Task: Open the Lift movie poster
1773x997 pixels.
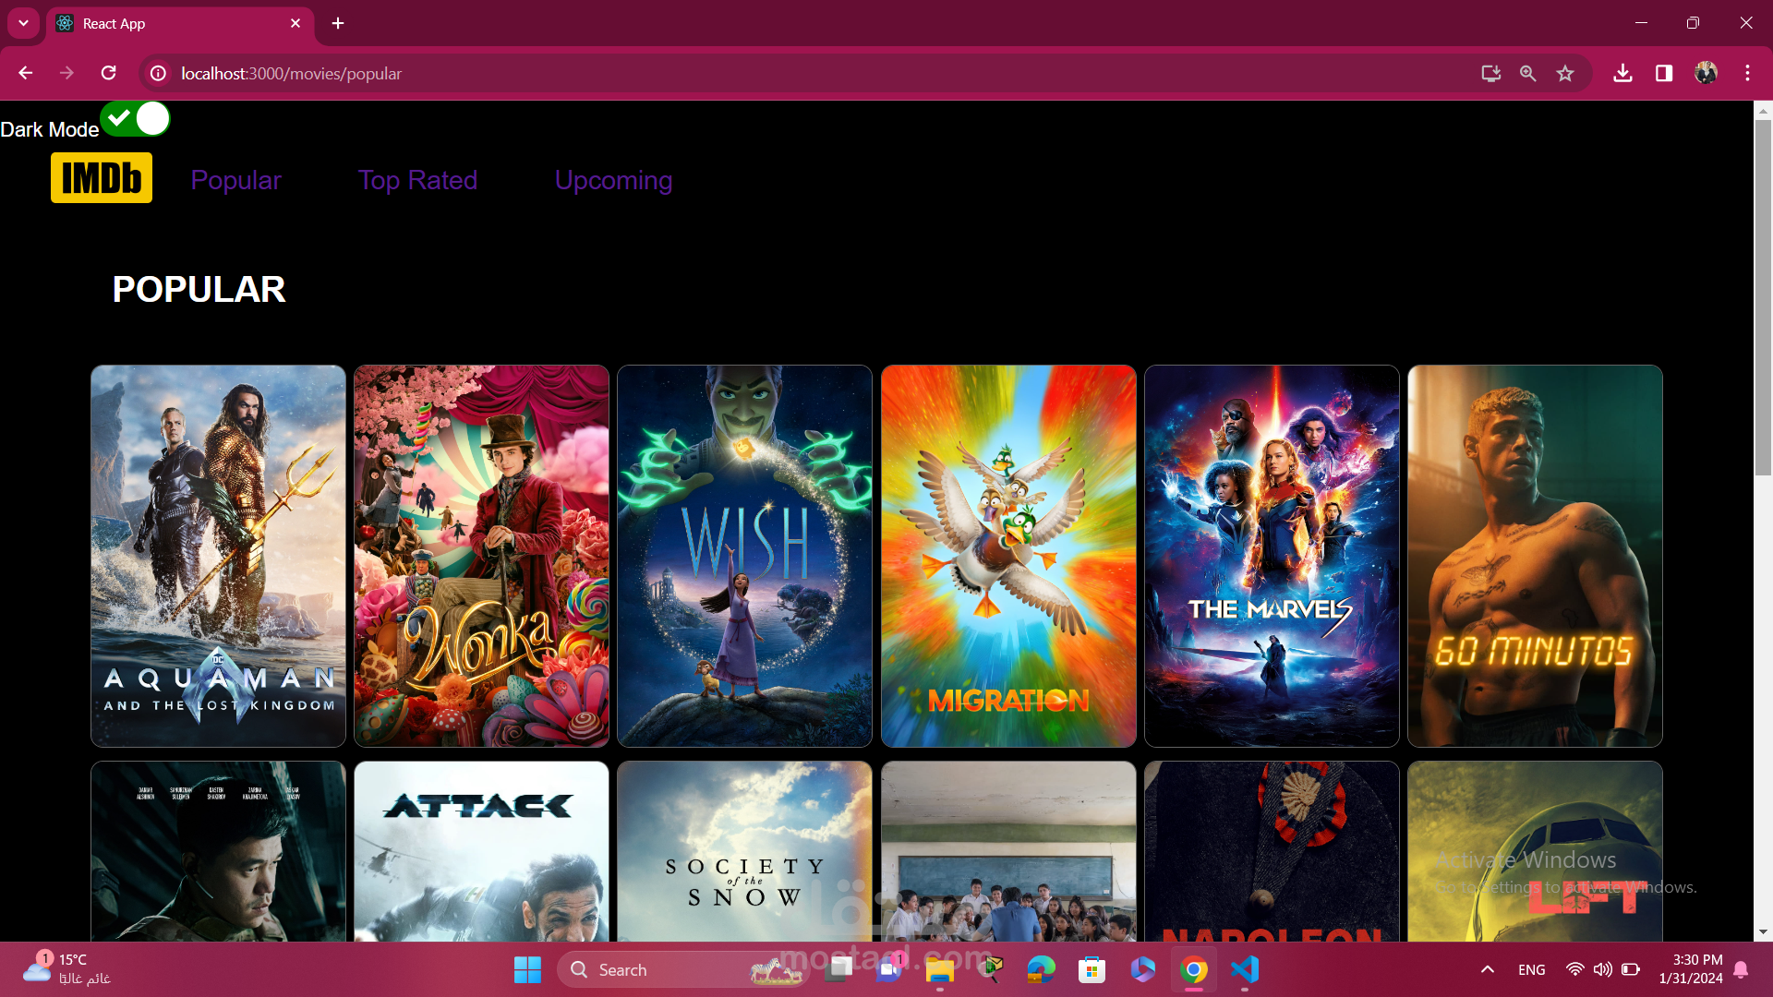Action: coord(1535,851)
